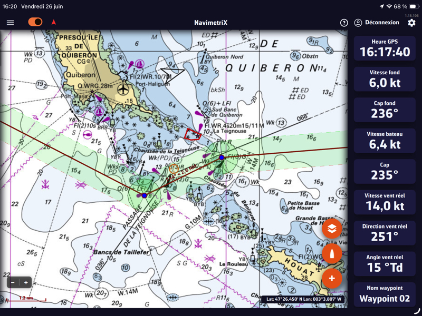This screenshot has width=422, height=316.
Task: Tap the orange target circle on the route
Action: [174, 169]
